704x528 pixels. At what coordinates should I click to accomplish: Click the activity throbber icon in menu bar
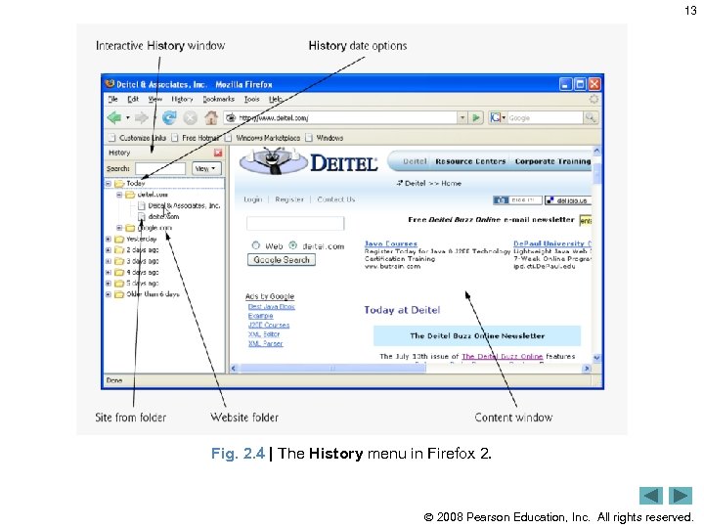click(594, 99)
